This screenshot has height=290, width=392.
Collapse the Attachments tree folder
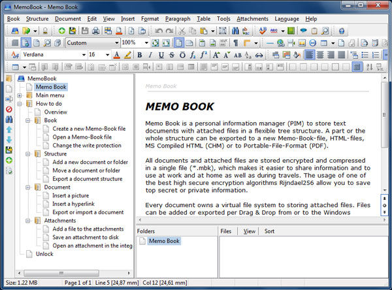28,221
